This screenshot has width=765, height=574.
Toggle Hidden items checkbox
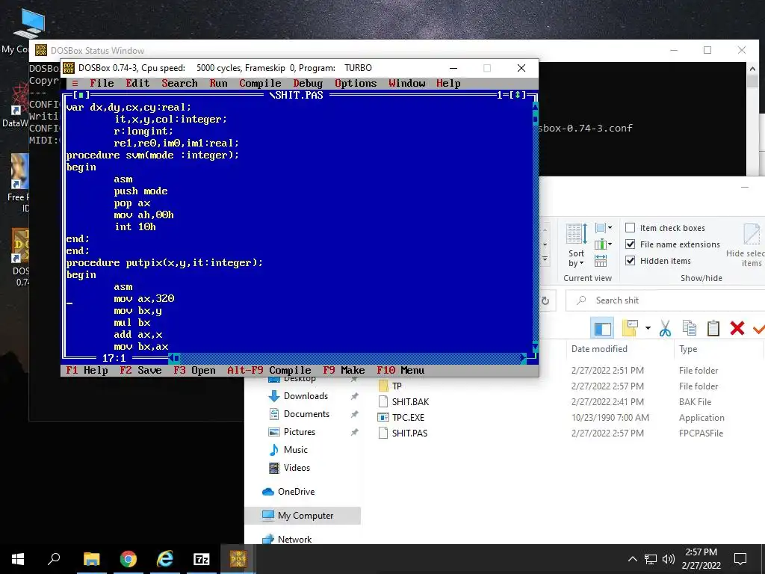click(658, 261)
